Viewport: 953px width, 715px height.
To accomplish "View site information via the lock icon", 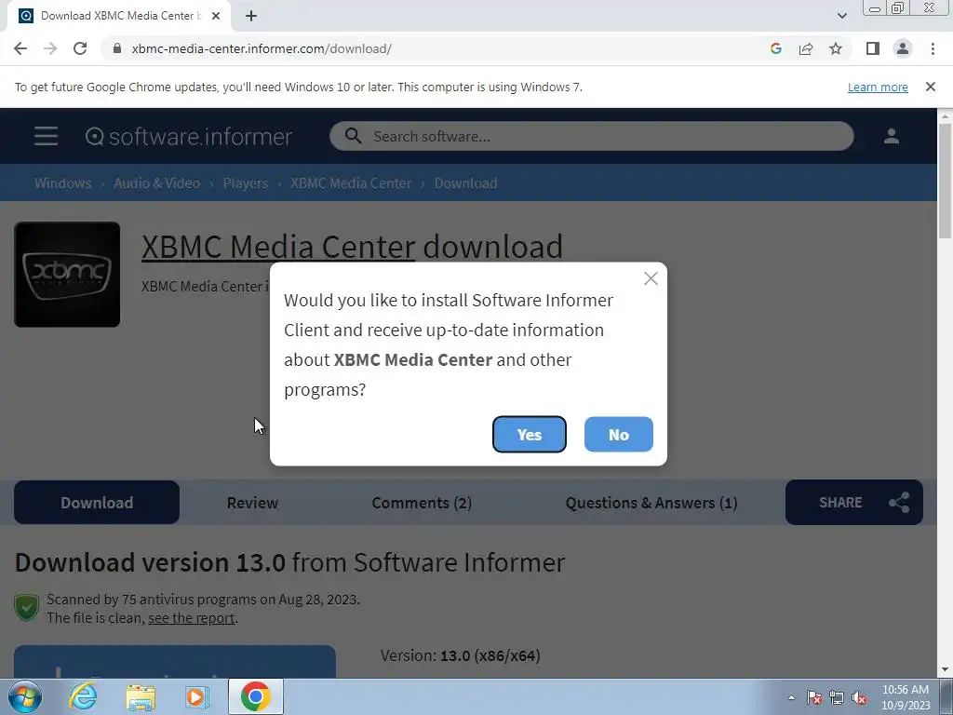I will coord(117,48).
